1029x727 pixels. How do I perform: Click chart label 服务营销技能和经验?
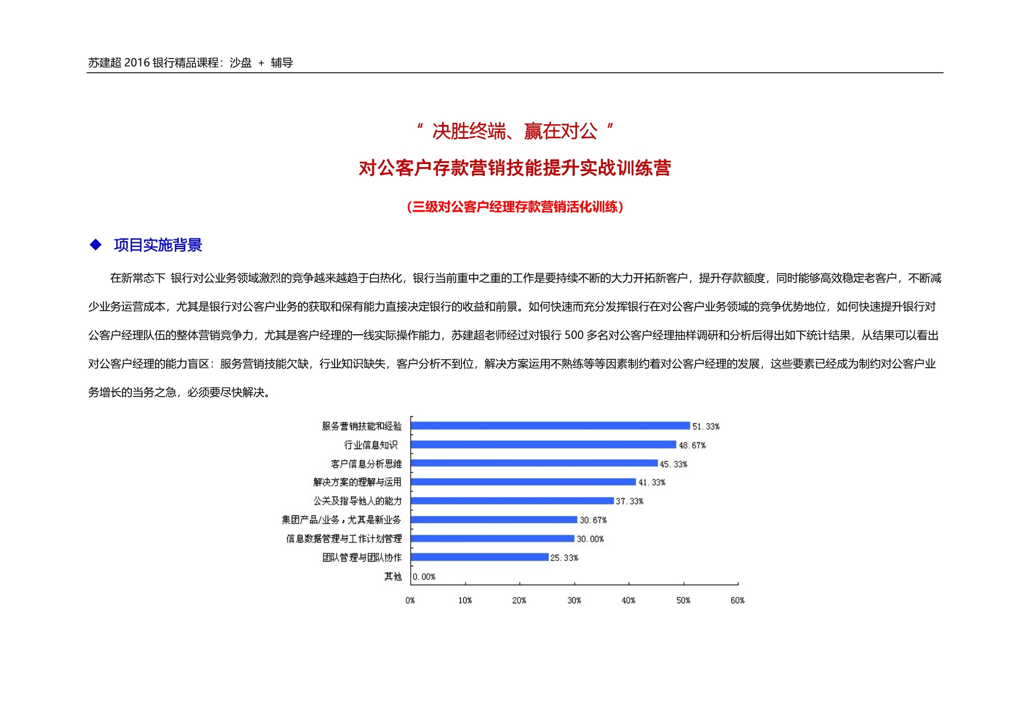tap(362, 426)
